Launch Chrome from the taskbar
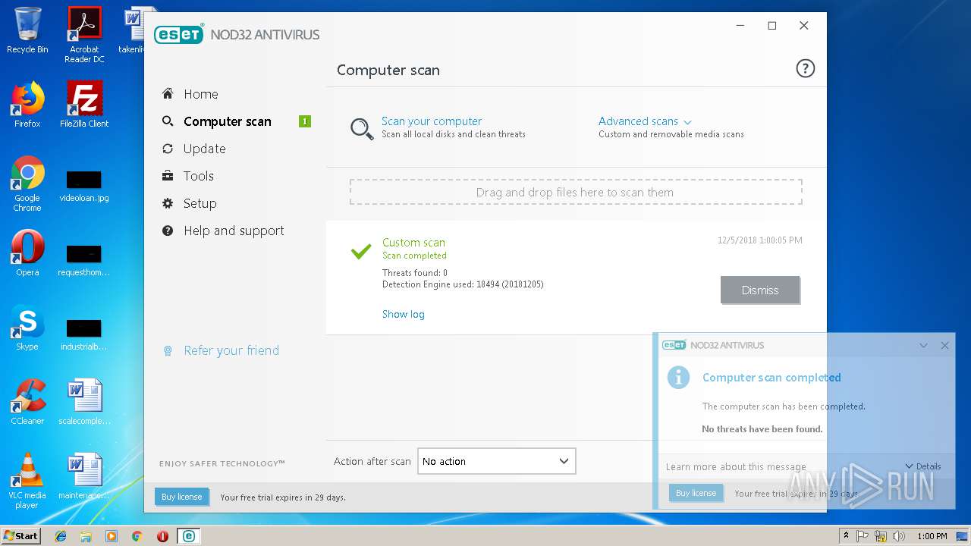Screen dimensions: 971x546 tap(137, 535)
